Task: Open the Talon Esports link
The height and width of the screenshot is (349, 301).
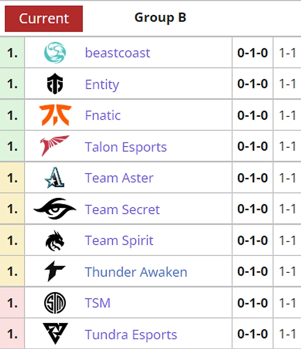Action: point(126,147)
